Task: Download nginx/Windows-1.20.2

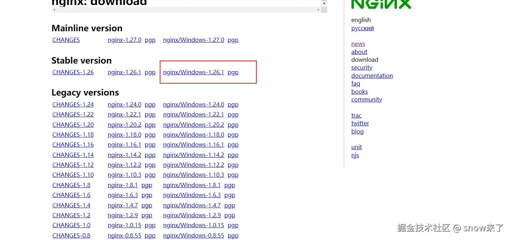Action: pyautogui.click(x=194, y=125)
